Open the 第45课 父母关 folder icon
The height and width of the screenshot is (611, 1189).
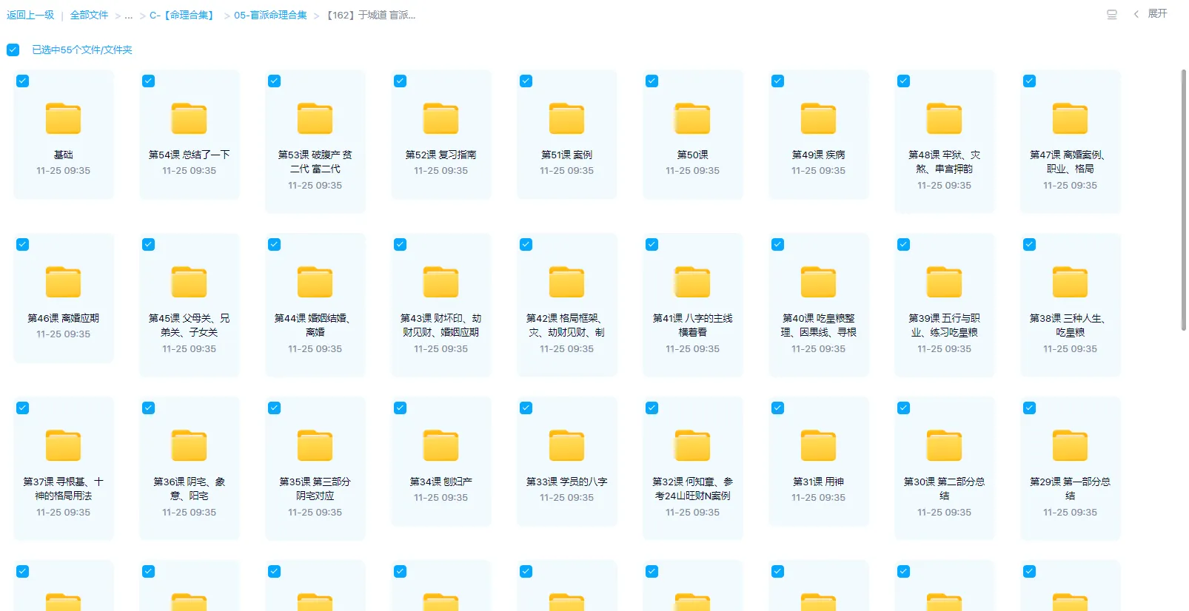pyautogui.click(x=189, y=282)
